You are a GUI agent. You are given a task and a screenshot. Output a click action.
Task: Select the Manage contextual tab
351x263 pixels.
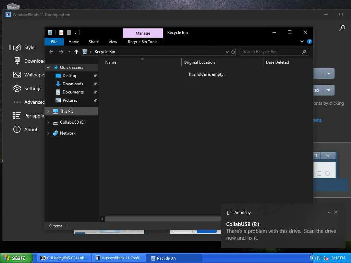pyautogui.click(x=143, y=33)
